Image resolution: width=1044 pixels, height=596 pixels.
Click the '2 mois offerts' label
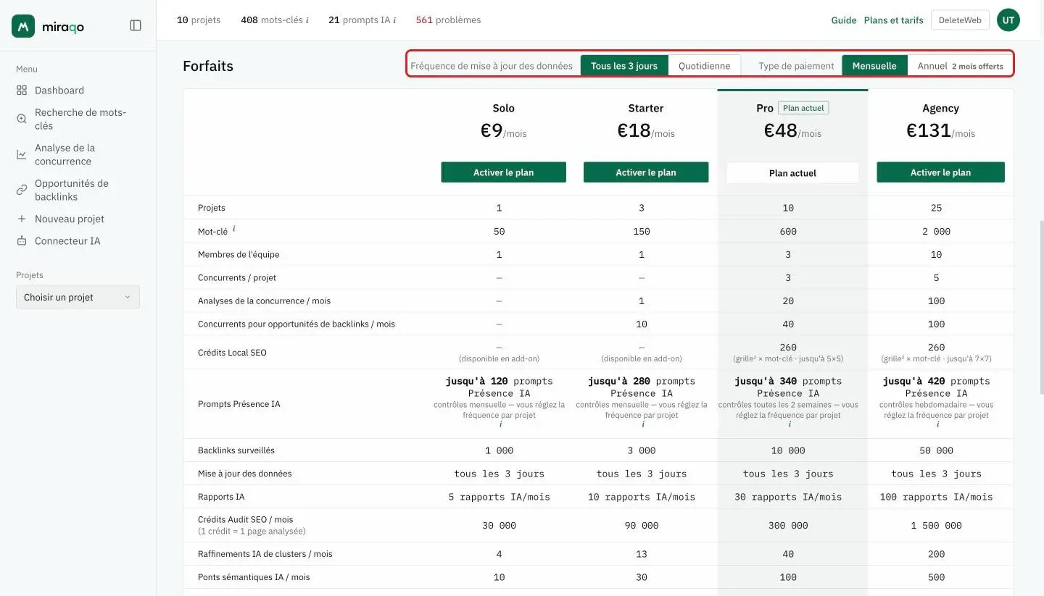pyautogui.click(x=977, y=66)
